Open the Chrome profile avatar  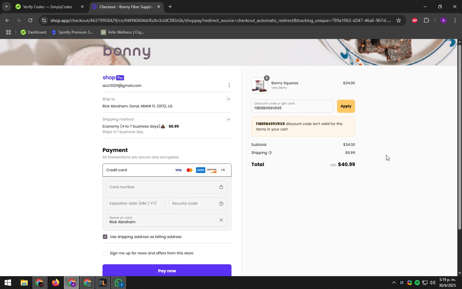[x=444, y=21]
